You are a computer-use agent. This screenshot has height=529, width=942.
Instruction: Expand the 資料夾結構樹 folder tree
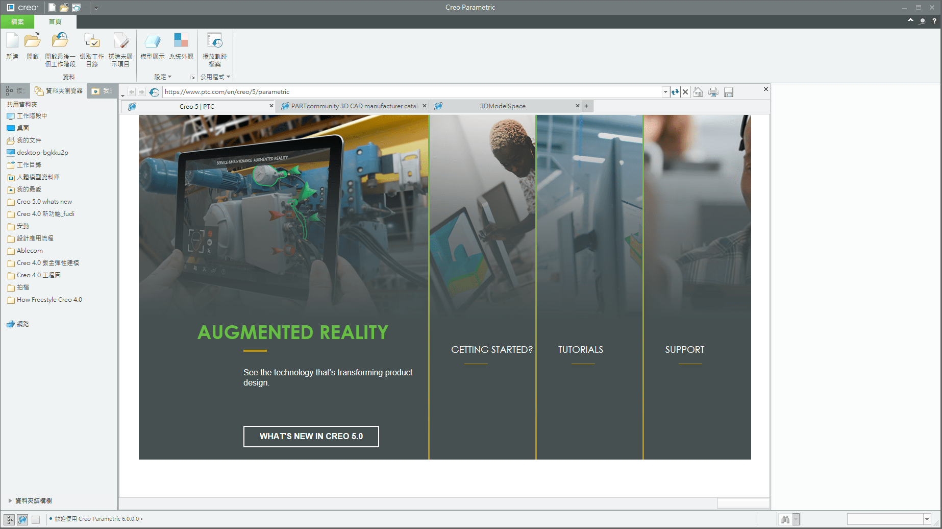click(x=10, y=500)
